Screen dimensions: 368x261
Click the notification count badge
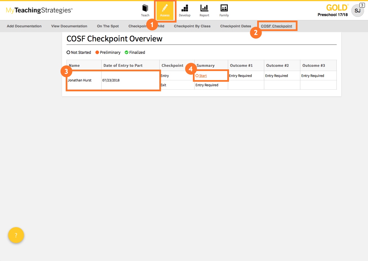click(x=362, y=5)
